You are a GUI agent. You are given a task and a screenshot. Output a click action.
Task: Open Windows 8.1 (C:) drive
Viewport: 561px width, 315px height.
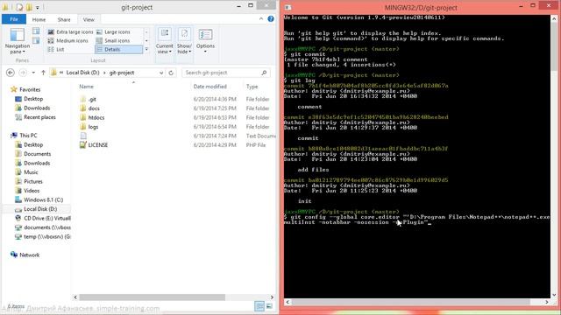(43, 200)
